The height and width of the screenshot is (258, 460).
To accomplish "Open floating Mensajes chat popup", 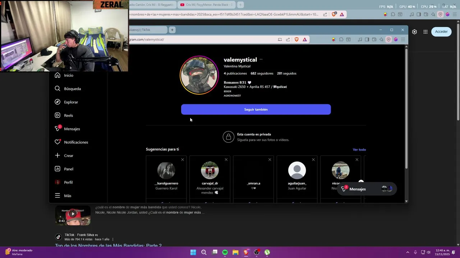I will pos(367,189).
